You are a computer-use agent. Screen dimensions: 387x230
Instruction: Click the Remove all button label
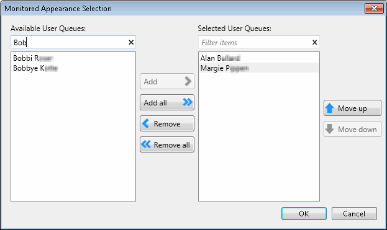coord(172,145)
